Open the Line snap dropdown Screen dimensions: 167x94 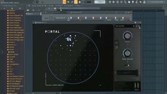(88, 2)
